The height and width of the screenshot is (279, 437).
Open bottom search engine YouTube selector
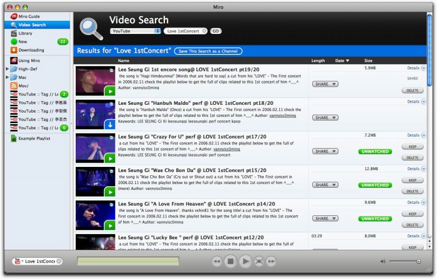pyautogui.click(x=19, y=261)
